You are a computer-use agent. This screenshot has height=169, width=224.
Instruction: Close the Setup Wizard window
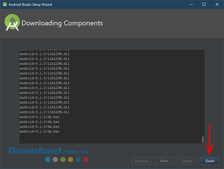point(217,4)
